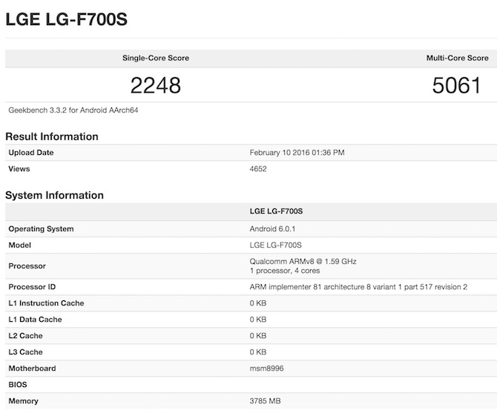Screen dimensions: 497x416
Task: Click the multi-core score value 5061
Action: click(x=457, y=86)
